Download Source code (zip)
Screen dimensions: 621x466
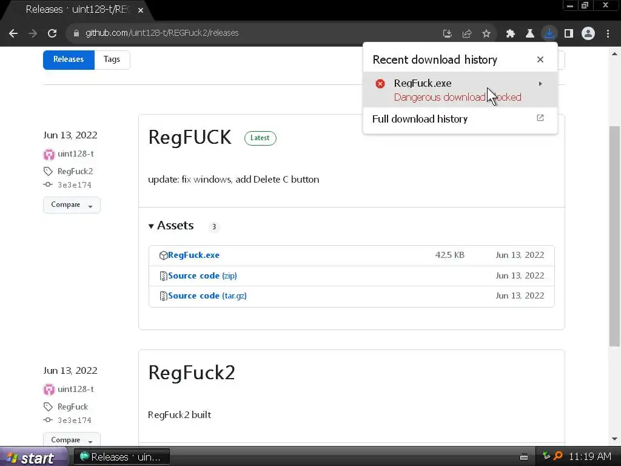pos(203,276)
